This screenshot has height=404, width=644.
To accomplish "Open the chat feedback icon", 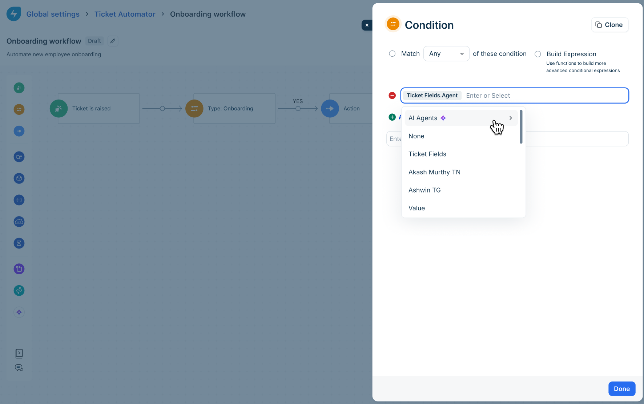I will tap(19, 368).
